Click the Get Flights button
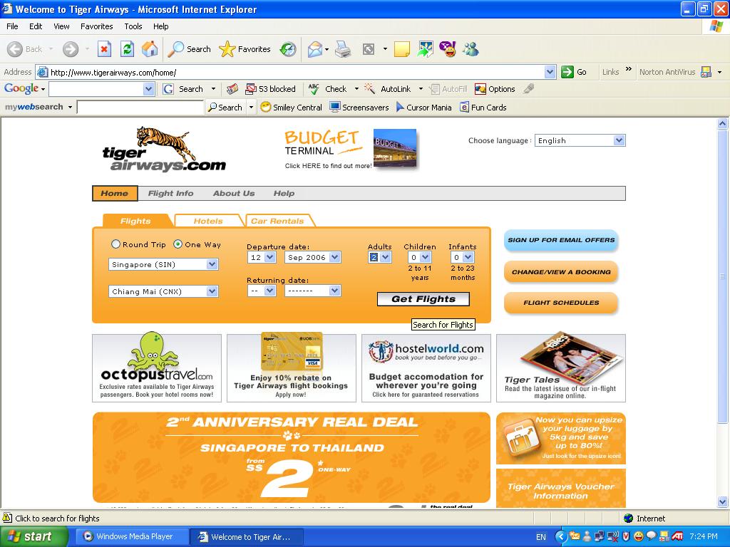 (423, 299)
